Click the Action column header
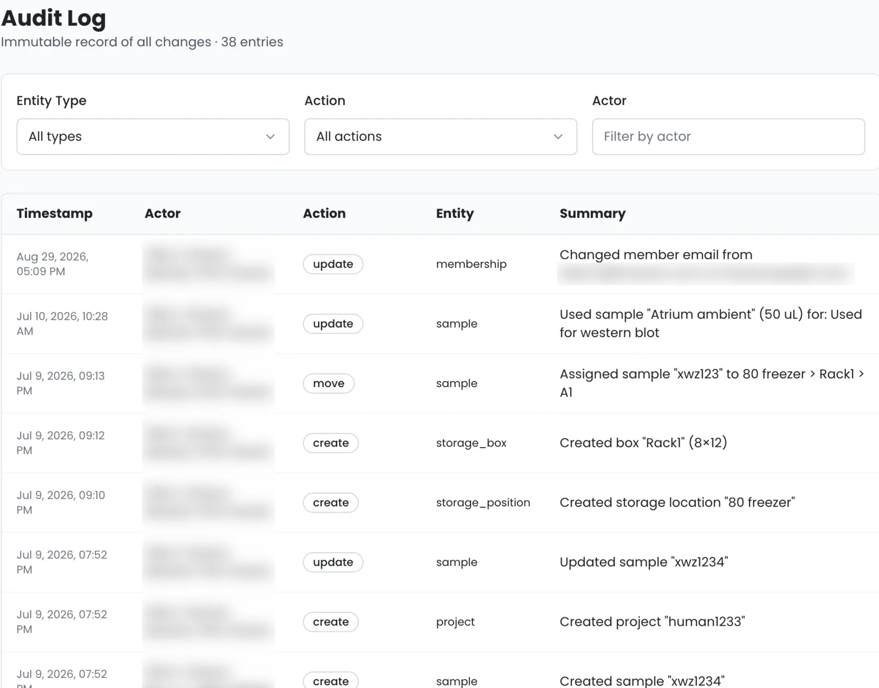 point(324,213)
